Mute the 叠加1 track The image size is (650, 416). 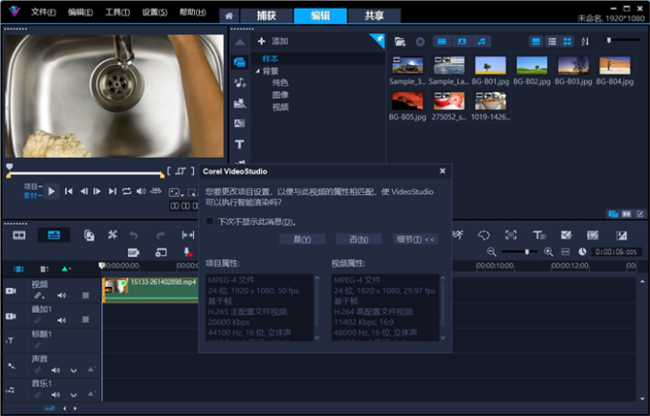coord(61,320)
